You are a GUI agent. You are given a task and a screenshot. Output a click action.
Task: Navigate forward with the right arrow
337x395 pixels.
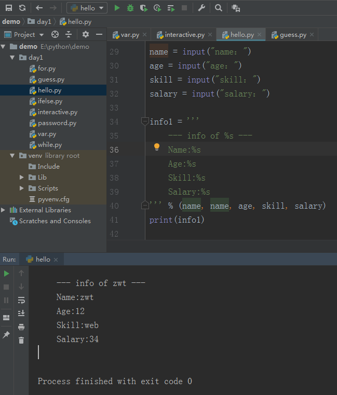click(x=53, y=8)
